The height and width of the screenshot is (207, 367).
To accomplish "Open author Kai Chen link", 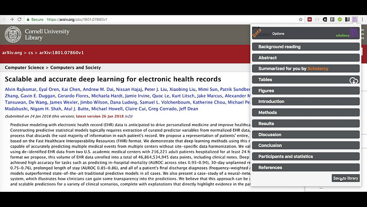I will coord(71,89).
